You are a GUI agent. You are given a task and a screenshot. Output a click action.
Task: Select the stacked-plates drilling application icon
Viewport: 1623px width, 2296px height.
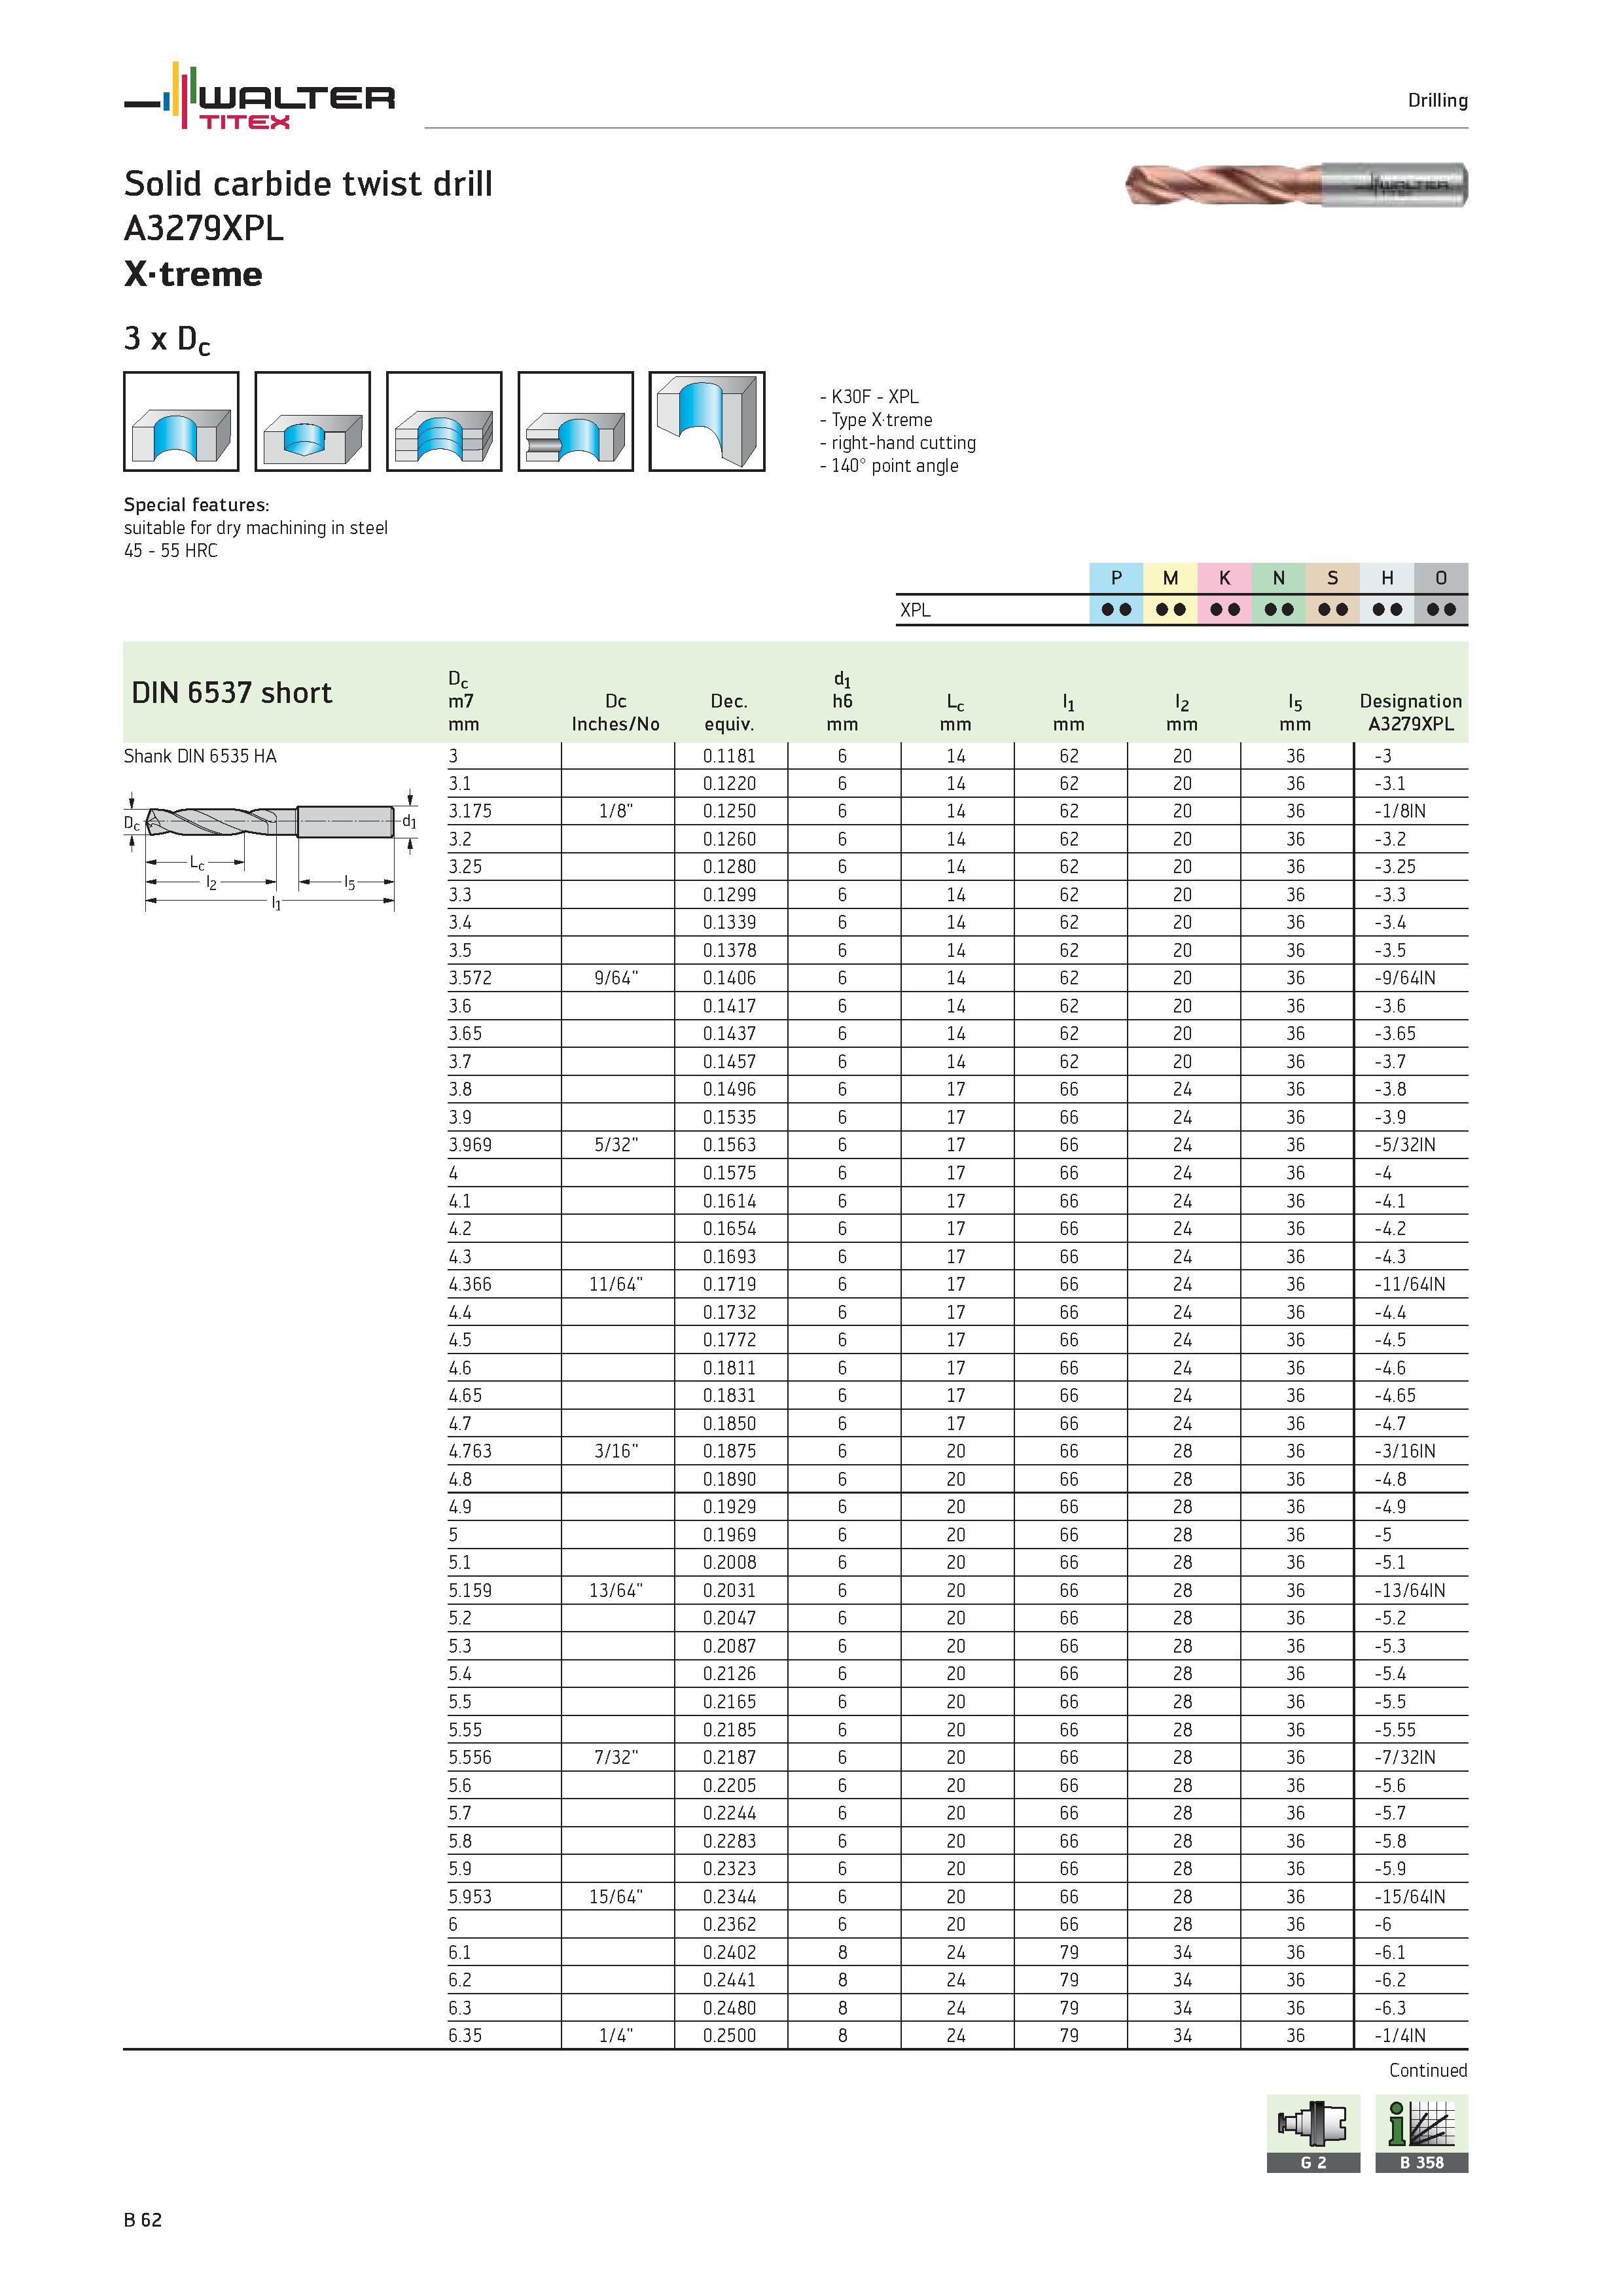click(444, 421)
